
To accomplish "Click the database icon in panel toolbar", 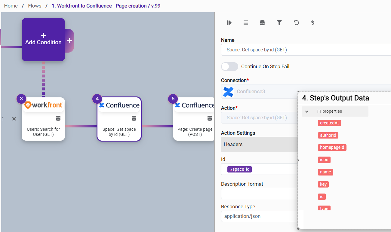I will tap(262, 23).
